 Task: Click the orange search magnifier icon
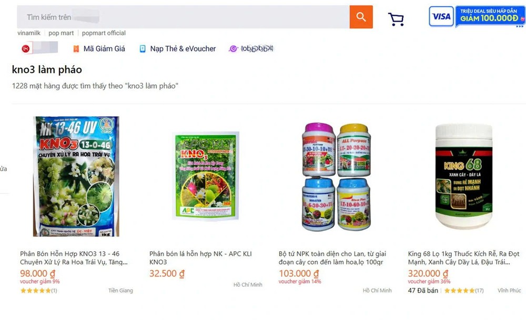(x=361, y=17)
